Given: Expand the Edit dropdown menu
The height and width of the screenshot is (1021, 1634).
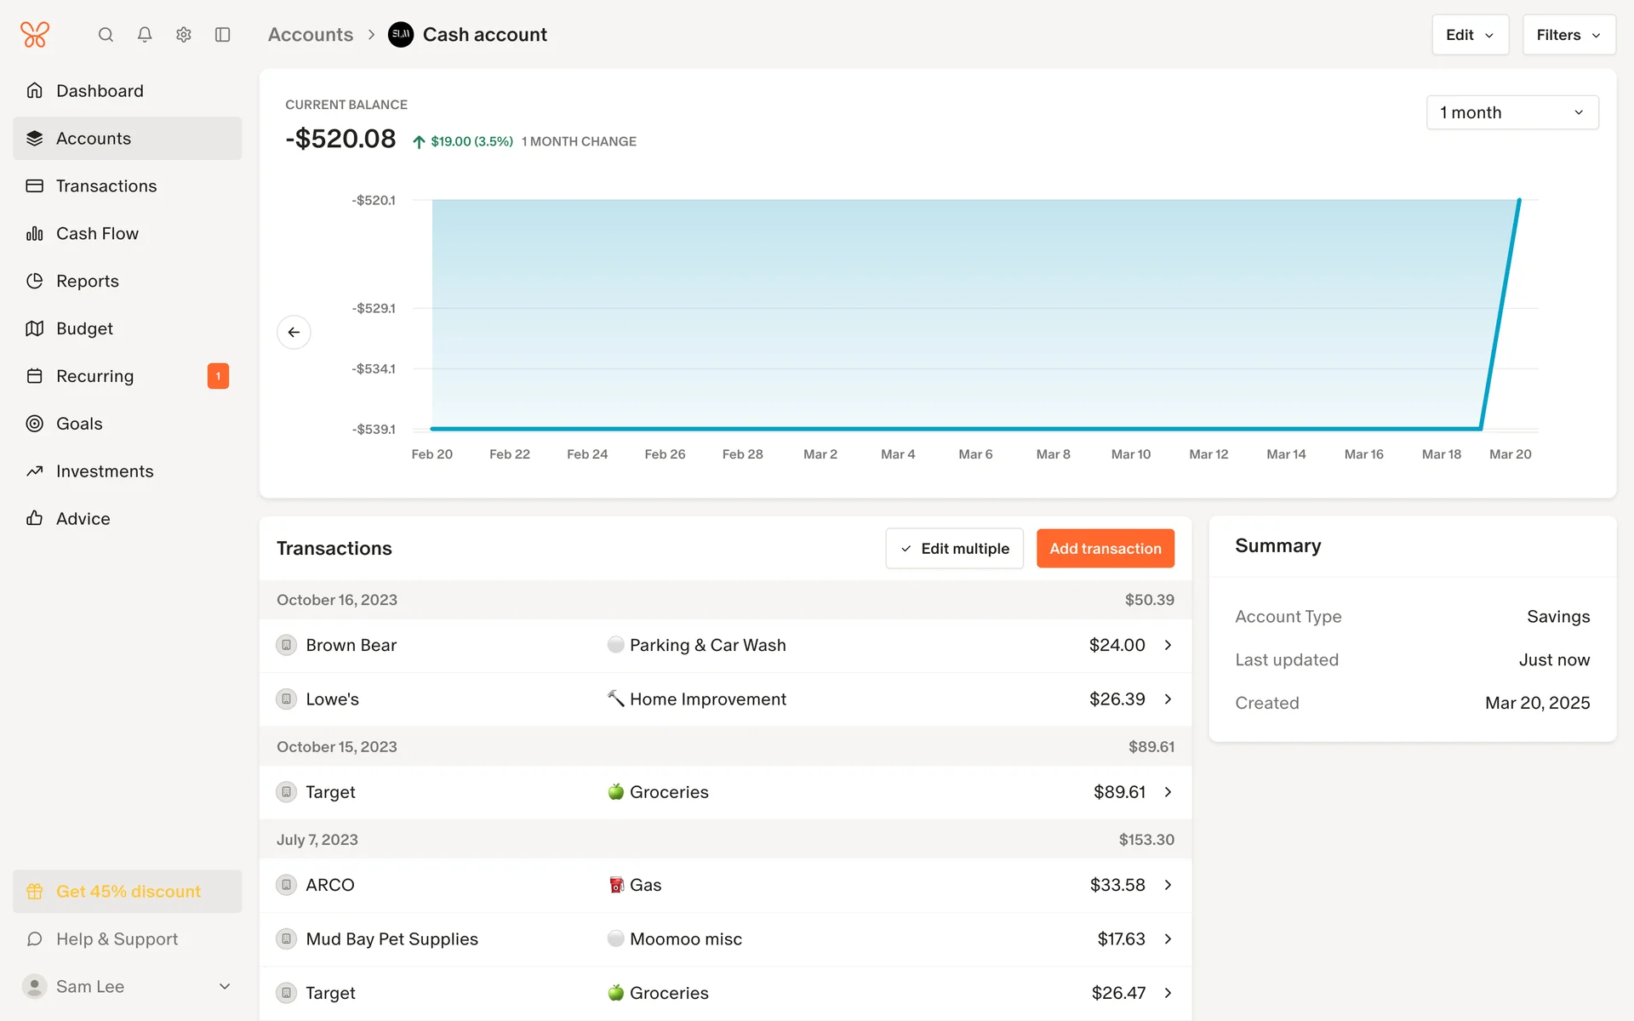Looking at the screenshot, I should 1470,35.
